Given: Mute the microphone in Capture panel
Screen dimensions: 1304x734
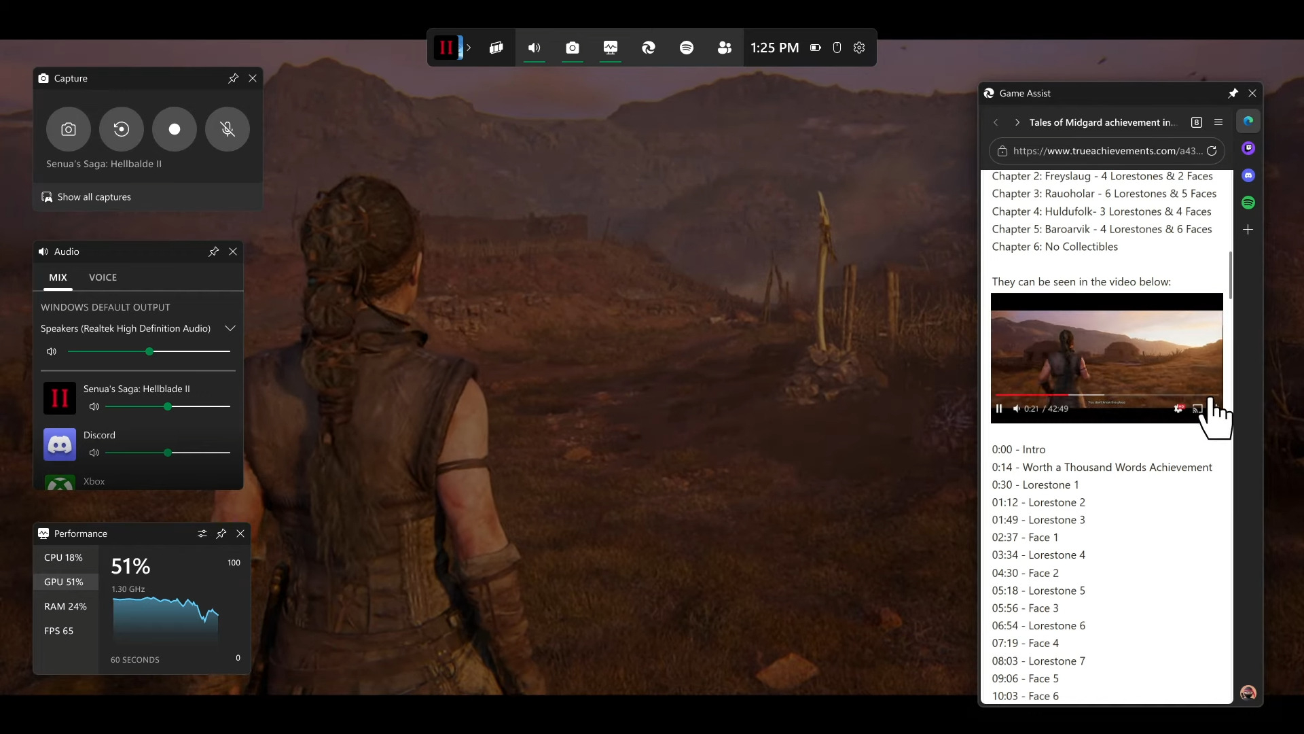Looking at the screenshot, I should pyautogui.click(x=228, y=129).
